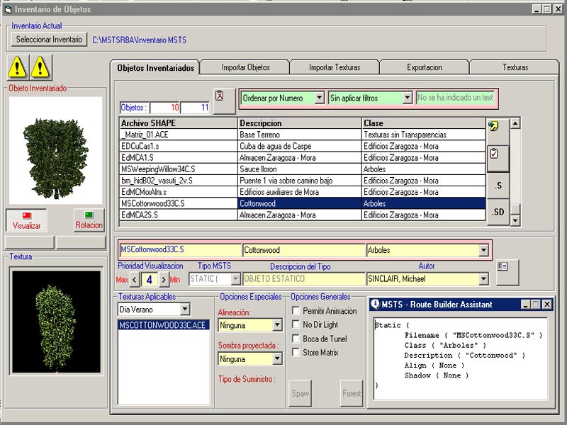Viewport: 567px width, 425px height.
Task: Click the first yellow warning triangle icon
Action: (x=18, y=67)
